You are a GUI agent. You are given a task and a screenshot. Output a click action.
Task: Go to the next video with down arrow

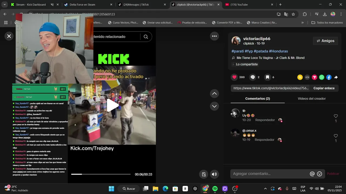click(214, 106)
